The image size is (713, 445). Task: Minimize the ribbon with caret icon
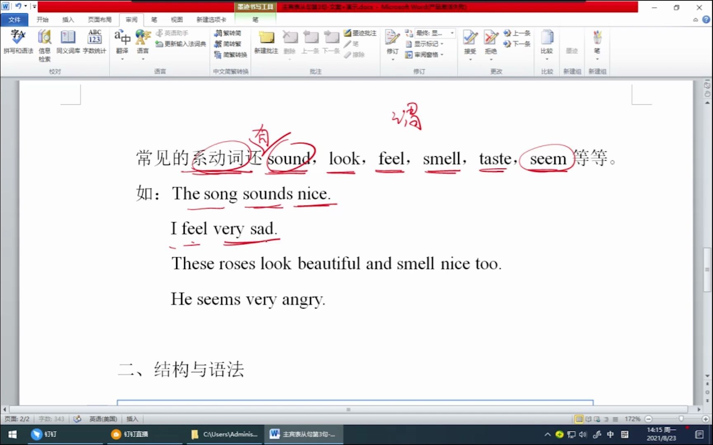point(696,19)
